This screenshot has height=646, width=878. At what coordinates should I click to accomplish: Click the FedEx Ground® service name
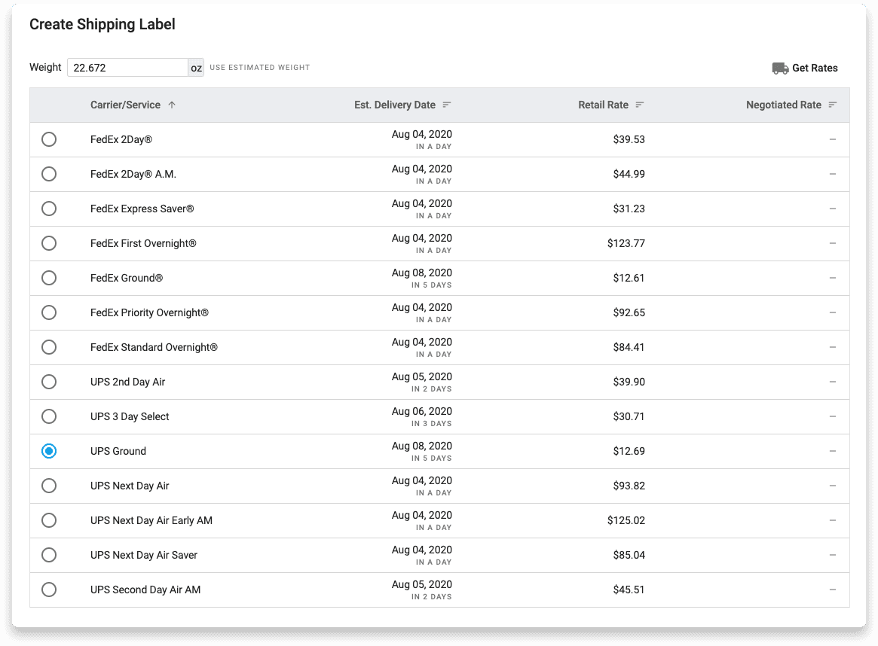[x=127, y=278]
